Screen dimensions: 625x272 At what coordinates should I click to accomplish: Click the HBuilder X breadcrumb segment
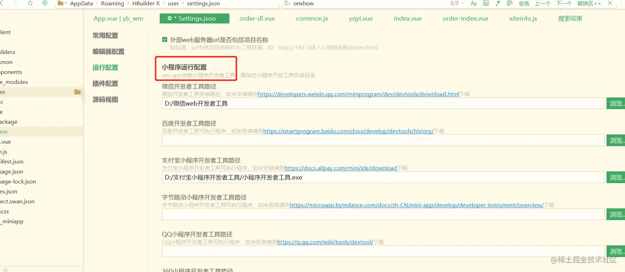(146, 3)
